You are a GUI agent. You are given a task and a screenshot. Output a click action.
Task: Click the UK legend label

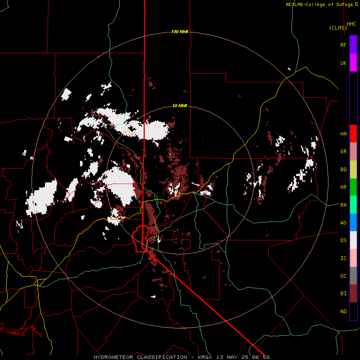pos(343,63)
